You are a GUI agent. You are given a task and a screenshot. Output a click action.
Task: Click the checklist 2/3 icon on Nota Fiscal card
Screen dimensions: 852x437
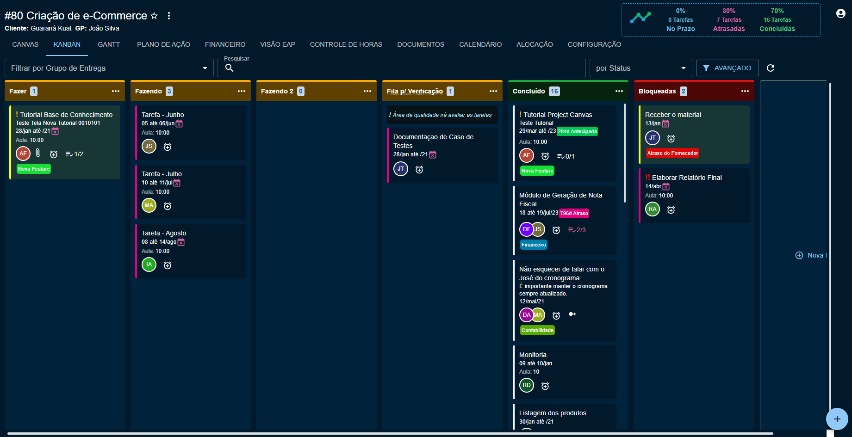(x=577, y=230)
